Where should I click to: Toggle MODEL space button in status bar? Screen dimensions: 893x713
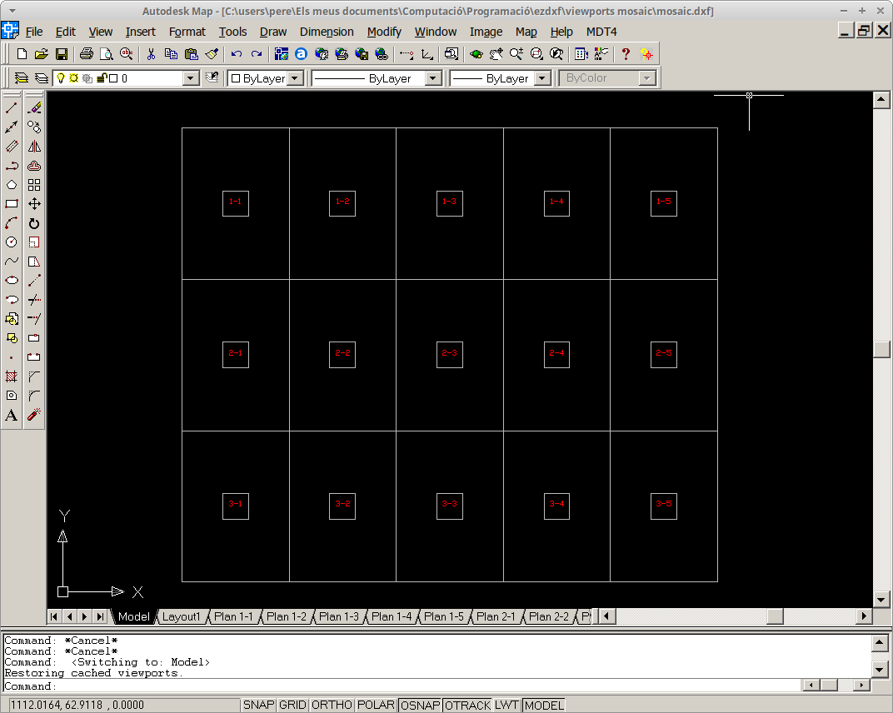[x=544, y=705]
